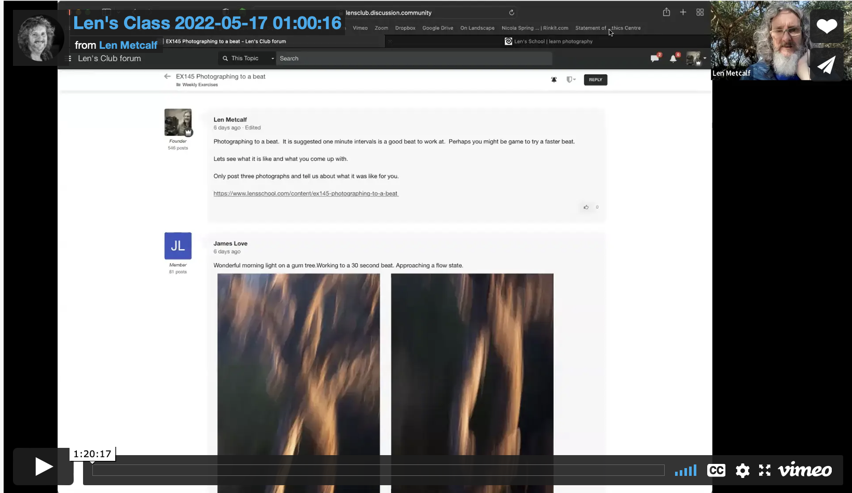Open forum notifications bell in header
The width and height of the screenshot is (852, 493).
674,58
